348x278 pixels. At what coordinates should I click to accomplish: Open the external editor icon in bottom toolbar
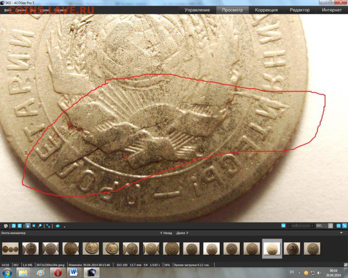pyautogui.click(x=6, y=226)
